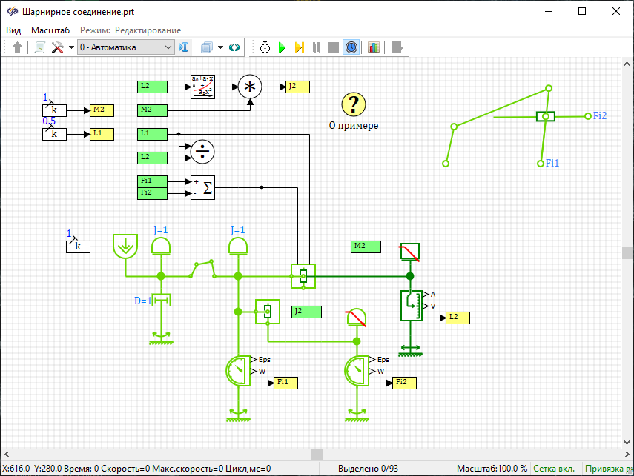Click the yellow question mark help icon
This screenshot has height=476, width=634.
coord(354,104)
